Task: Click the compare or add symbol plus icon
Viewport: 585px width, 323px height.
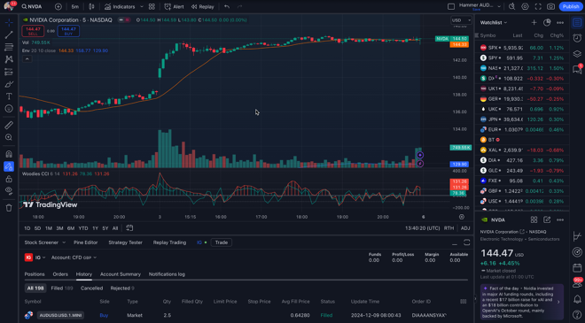Action: (58, 7)
